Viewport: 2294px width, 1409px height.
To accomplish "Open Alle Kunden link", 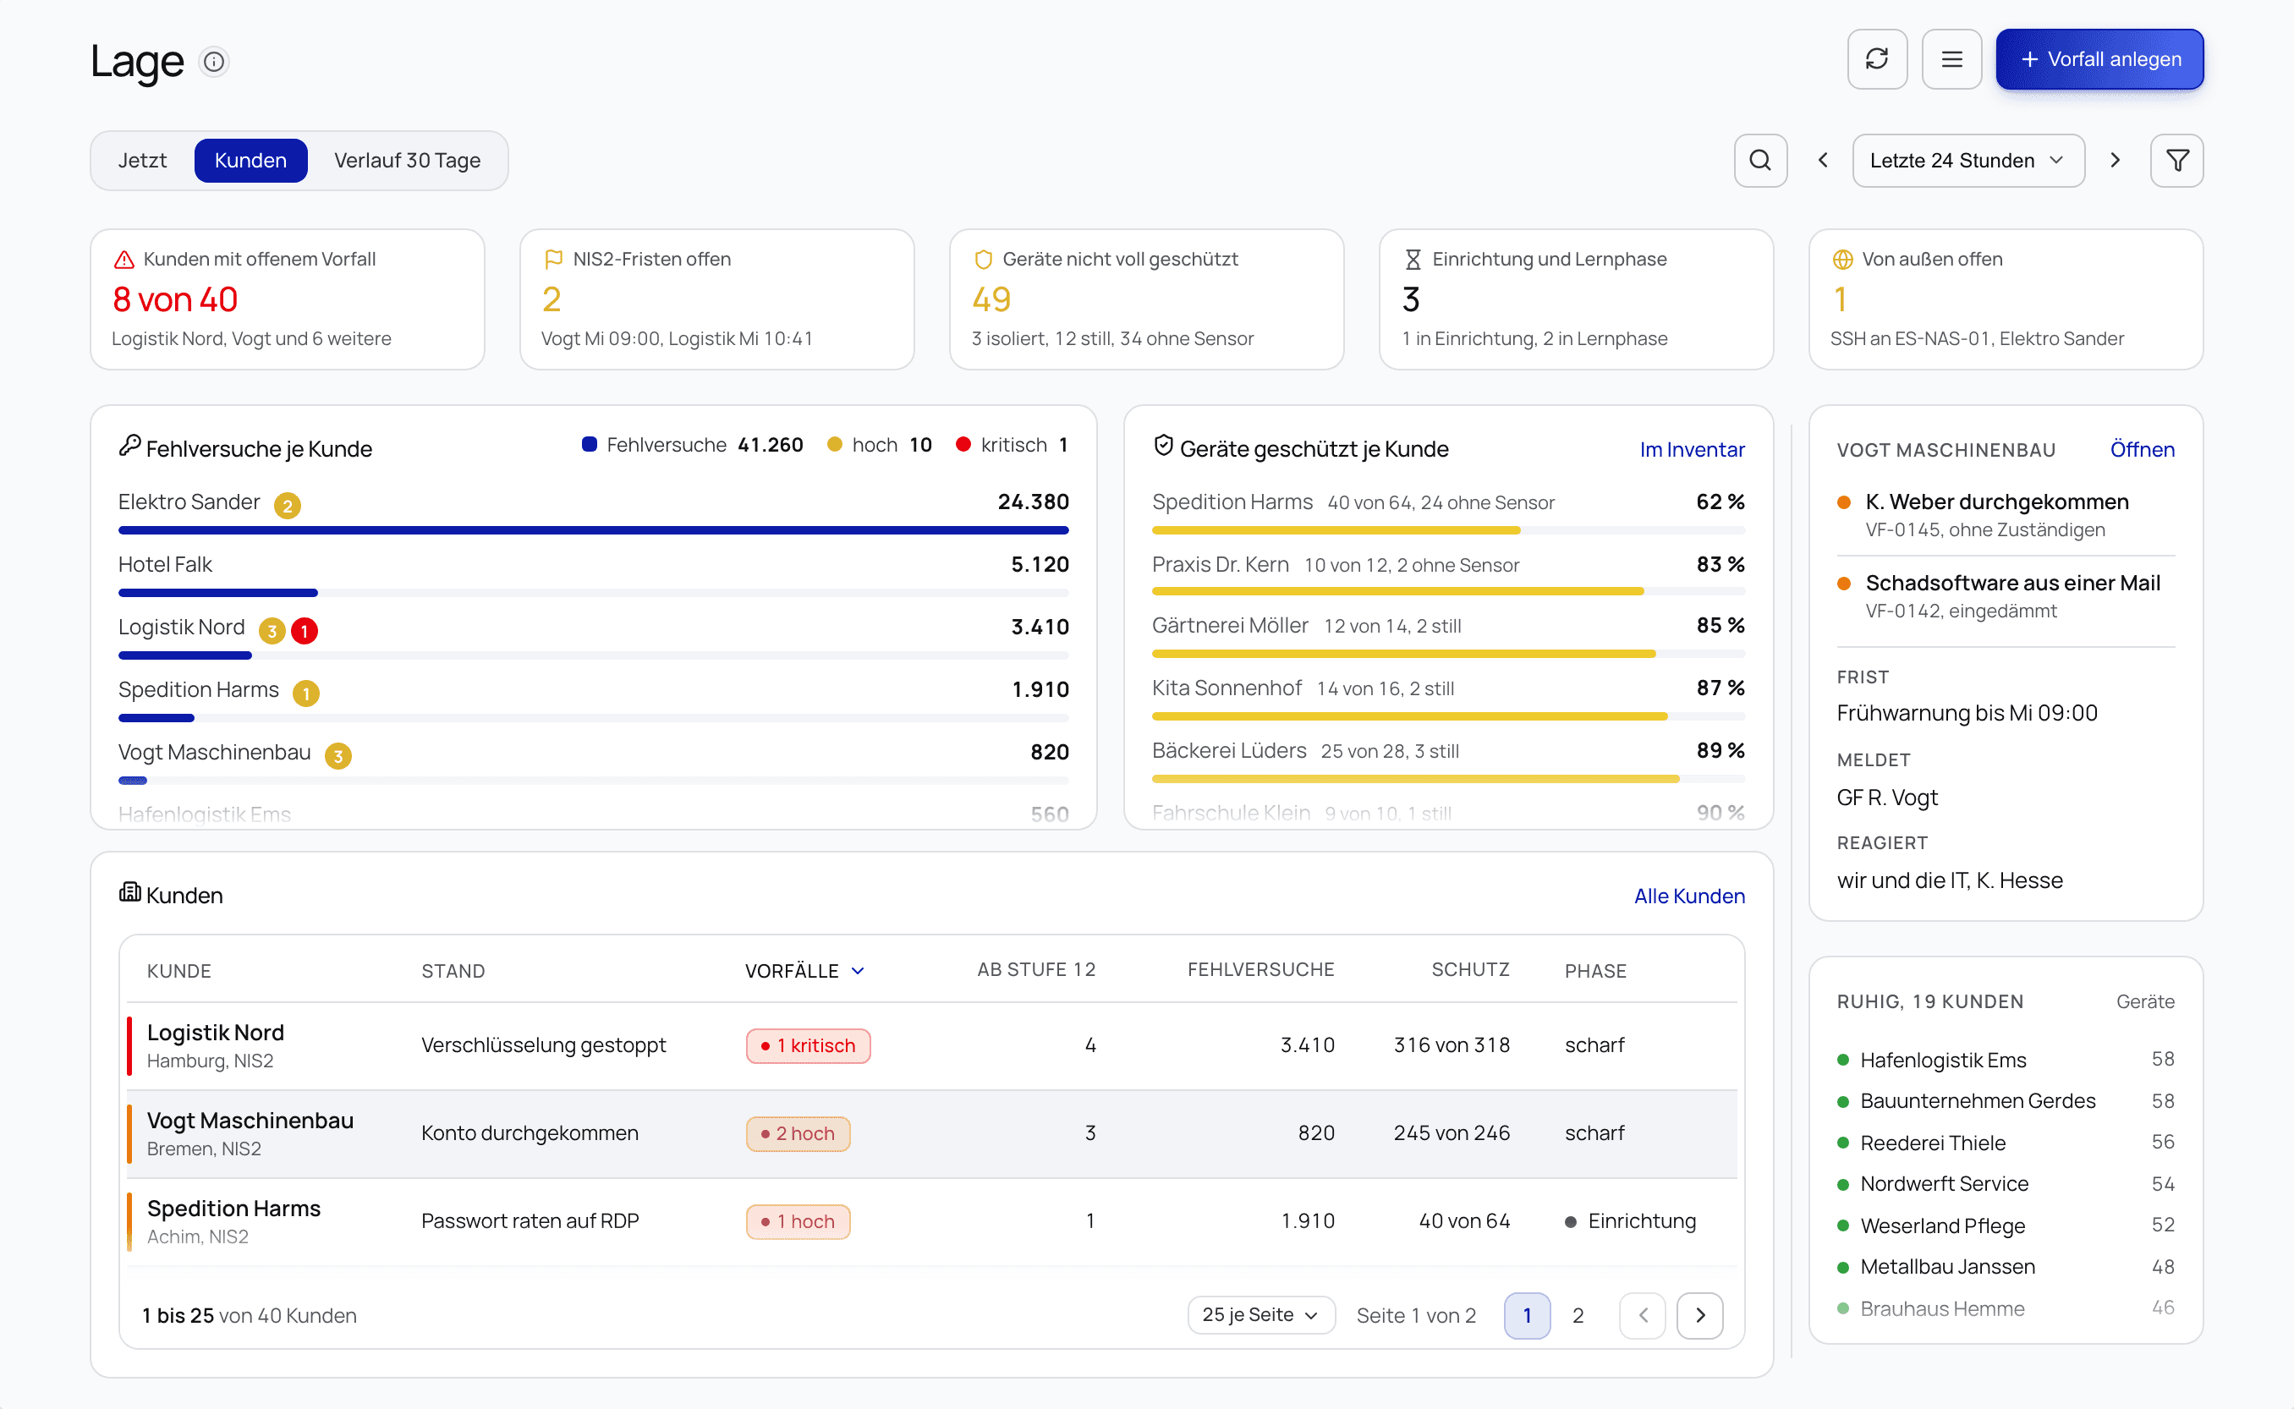I will (x=1688, y=896).
